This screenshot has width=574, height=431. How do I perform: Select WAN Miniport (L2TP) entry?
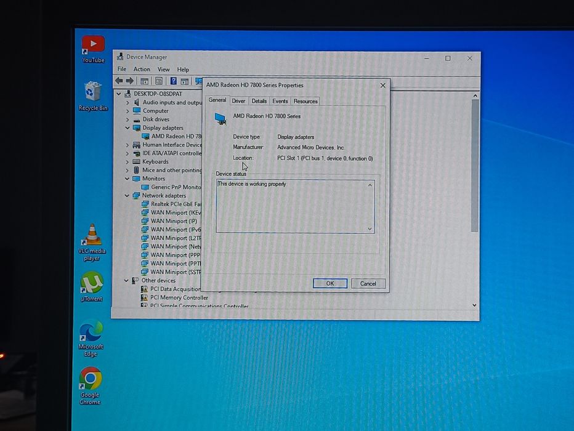click(171, 238)
